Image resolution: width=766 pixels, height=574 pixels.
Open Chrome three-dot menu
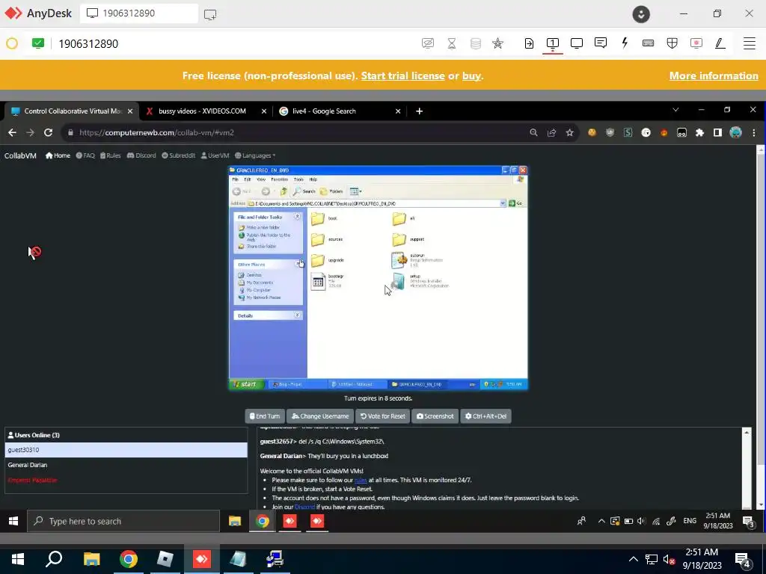[x=754, y=132]
